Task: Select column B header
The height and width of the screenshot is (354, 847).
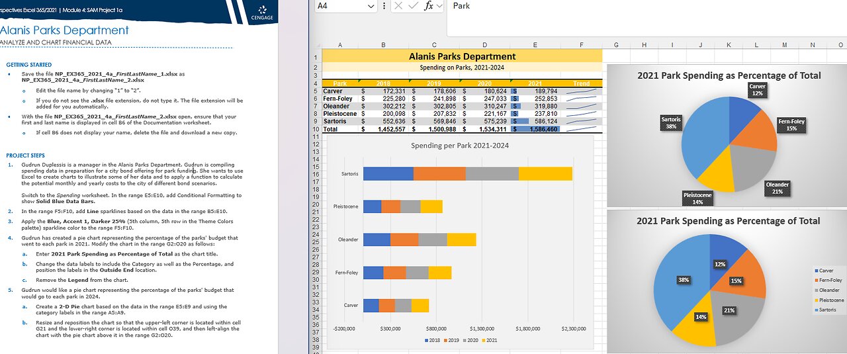Action: pos(382,45)
